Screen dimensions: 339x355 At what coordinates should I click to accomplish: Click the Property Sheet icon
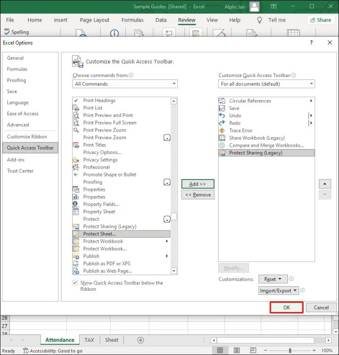coord(76,212)
